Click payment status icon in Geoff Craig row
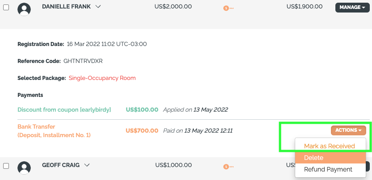 [228, 167]
